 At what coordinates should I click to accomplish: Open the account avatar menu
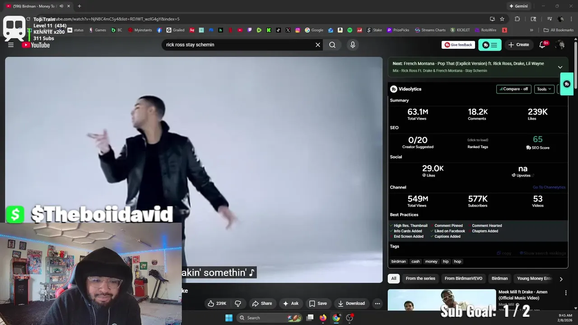pyautogui.click(x=560, y=45)
